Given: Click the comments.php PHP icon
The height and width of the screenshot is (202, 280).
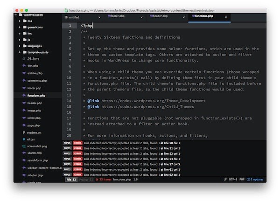Looking at the screenshot, I should pos(24,81).
